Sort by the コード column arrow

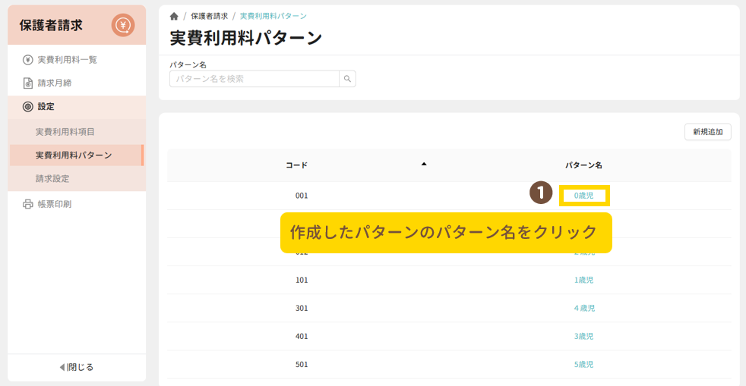[x=424, y=164]
